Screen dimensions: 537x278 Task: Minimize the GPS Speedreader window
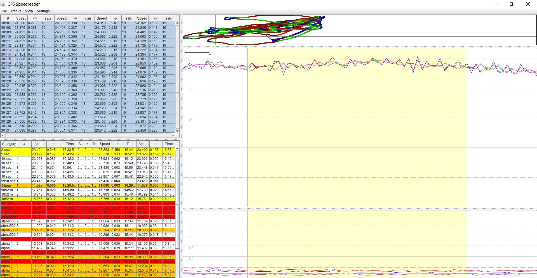point(495,4)
